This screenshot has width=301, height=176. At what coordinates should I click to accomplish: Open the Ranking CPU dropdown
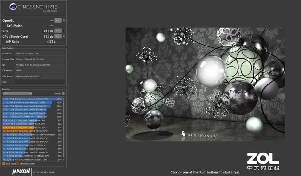click(17, 93)
